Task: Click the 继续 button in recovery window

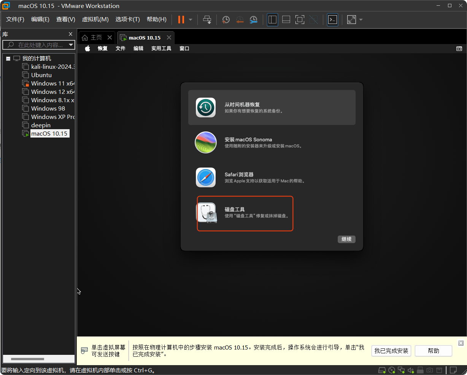Action: click(x=346, y=239)
